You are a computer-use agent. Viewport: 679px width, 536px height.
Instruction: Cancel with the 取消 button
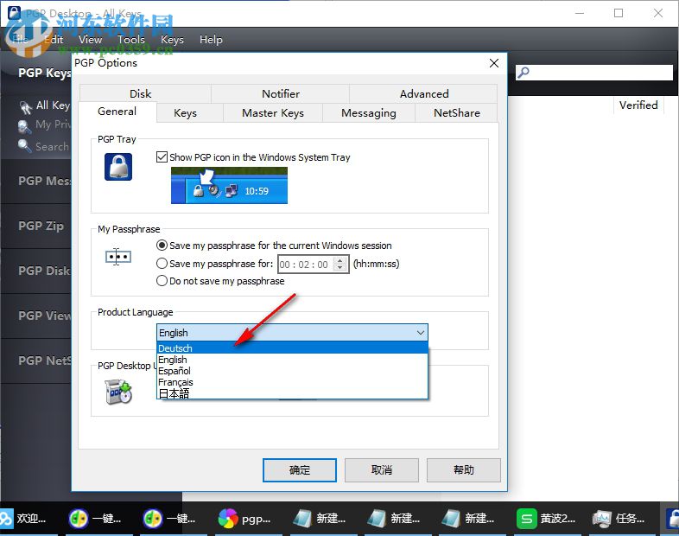point(382,470)
